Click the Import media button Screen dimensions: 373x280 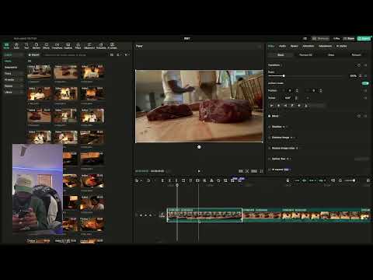point(34,55)
